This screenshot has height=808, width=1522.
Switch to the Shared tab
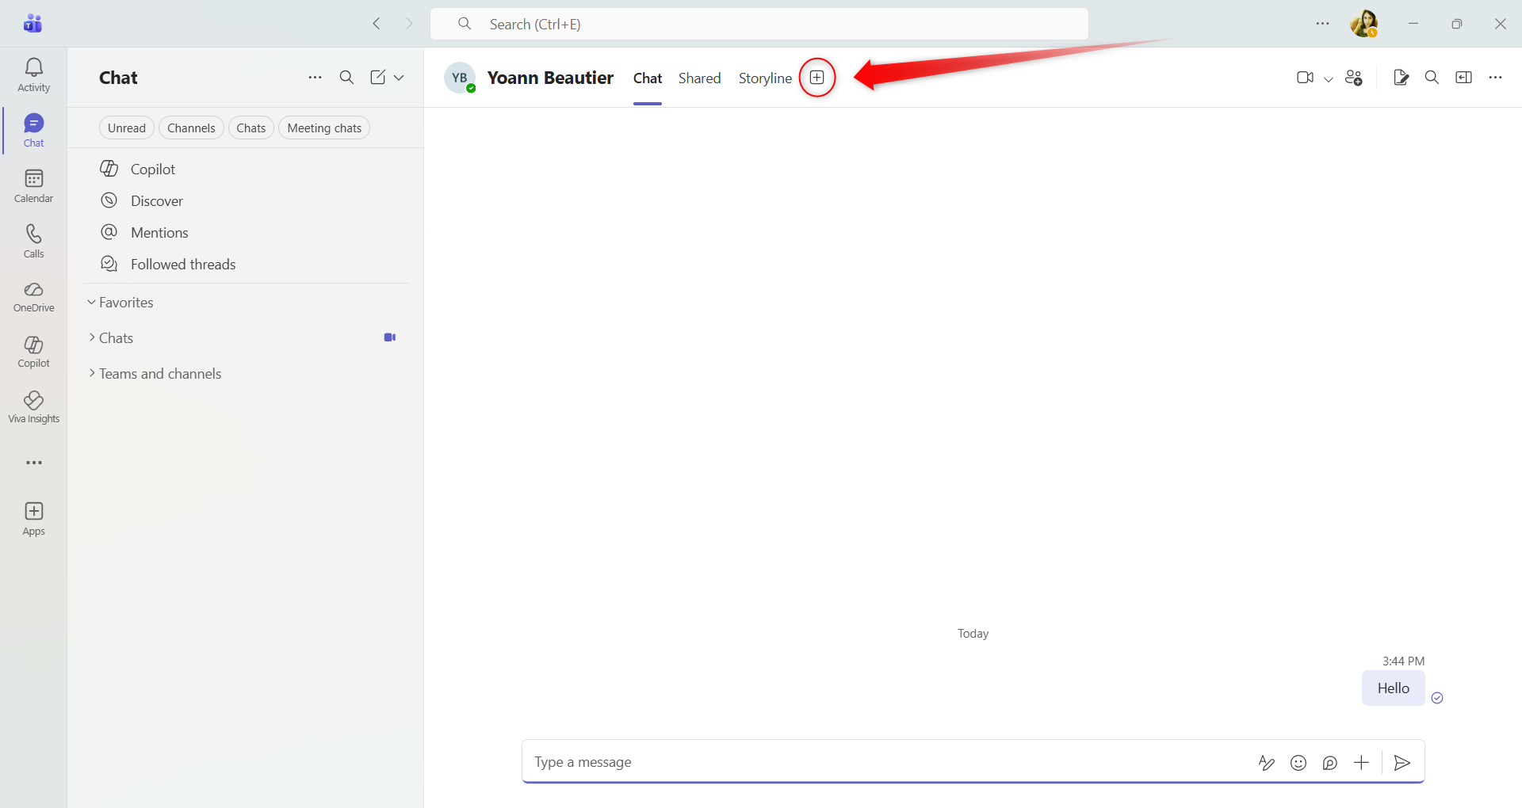700,78
